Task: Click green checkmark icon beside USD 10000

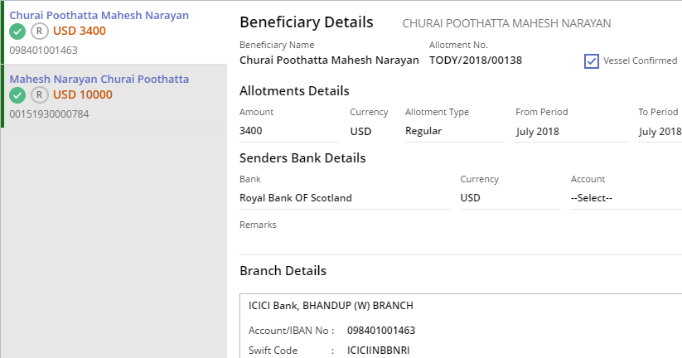Action: pos(17,95)
